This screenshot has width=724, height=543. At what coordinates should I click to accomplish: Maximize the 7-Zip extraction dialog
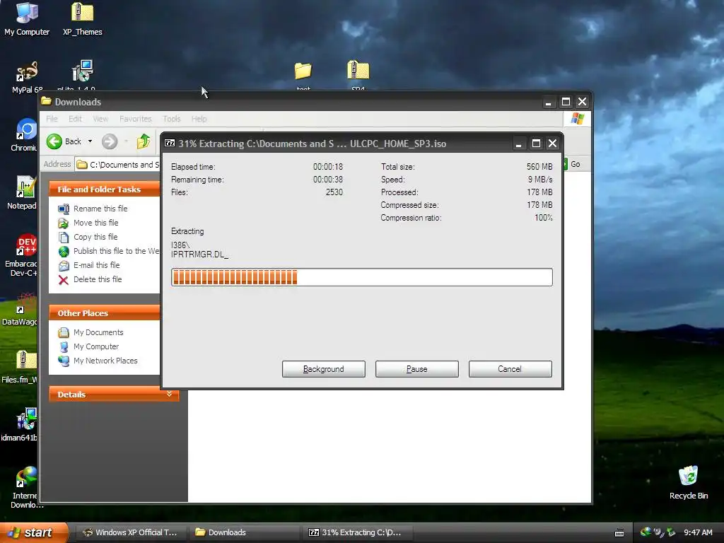point(536,144)
